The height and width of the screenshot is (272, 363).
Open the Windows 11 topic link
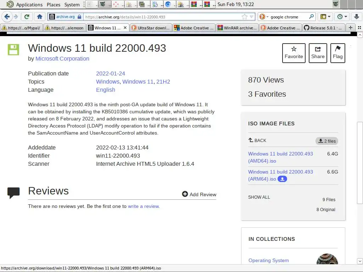[138, 82]
